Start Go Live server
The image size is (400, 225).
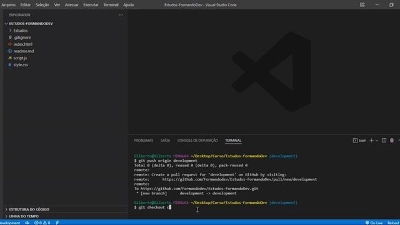click(374, 222)
